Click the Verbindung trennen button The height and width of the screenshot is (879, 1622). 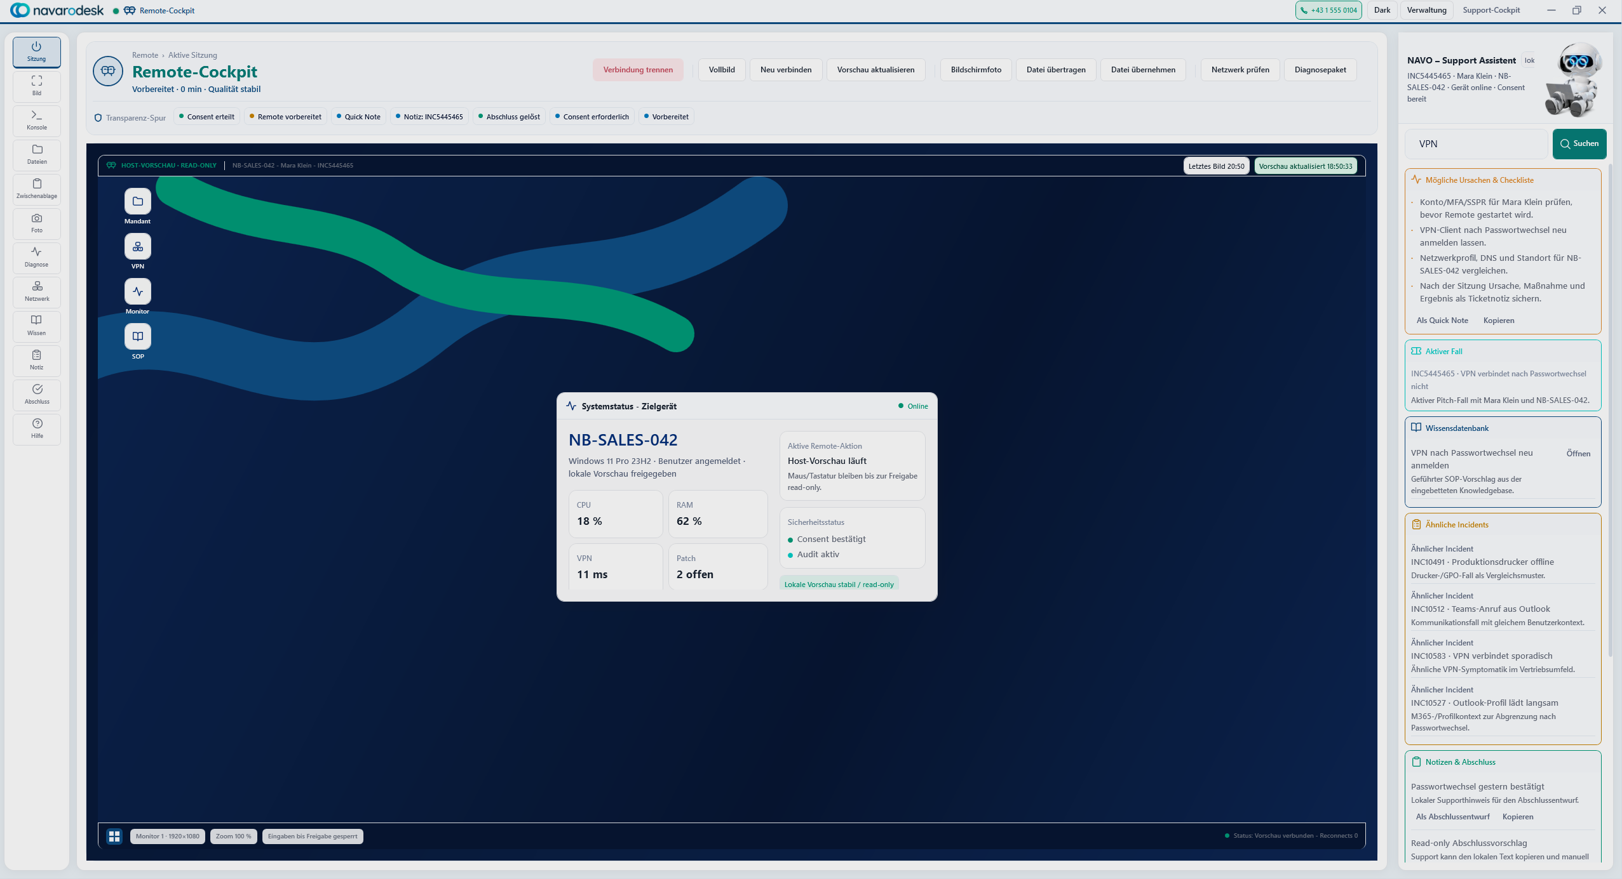pyautogui.click(x=638, y=70)
